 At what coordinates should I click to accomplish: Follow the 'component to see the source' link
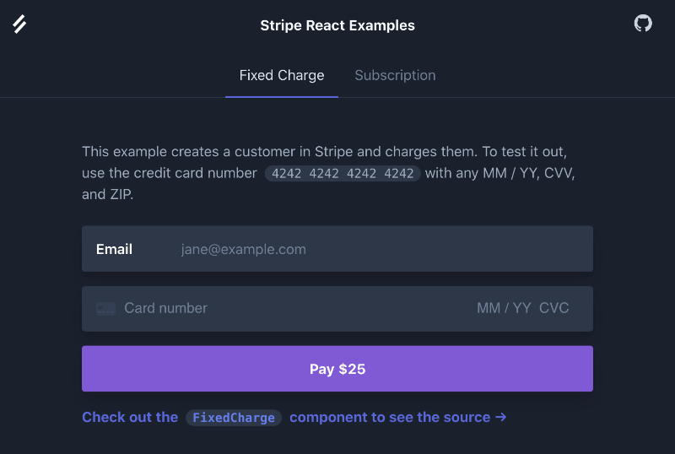coord(390,417)
